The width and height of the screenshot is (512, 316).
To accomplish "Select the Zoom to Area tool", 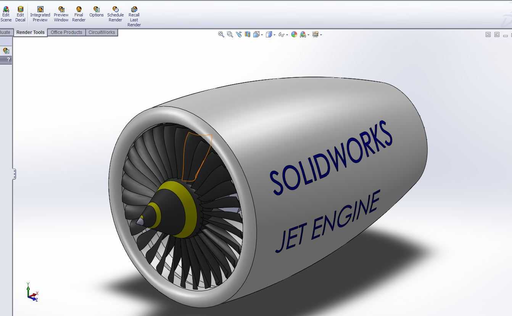I will click(x=230, y=34).
